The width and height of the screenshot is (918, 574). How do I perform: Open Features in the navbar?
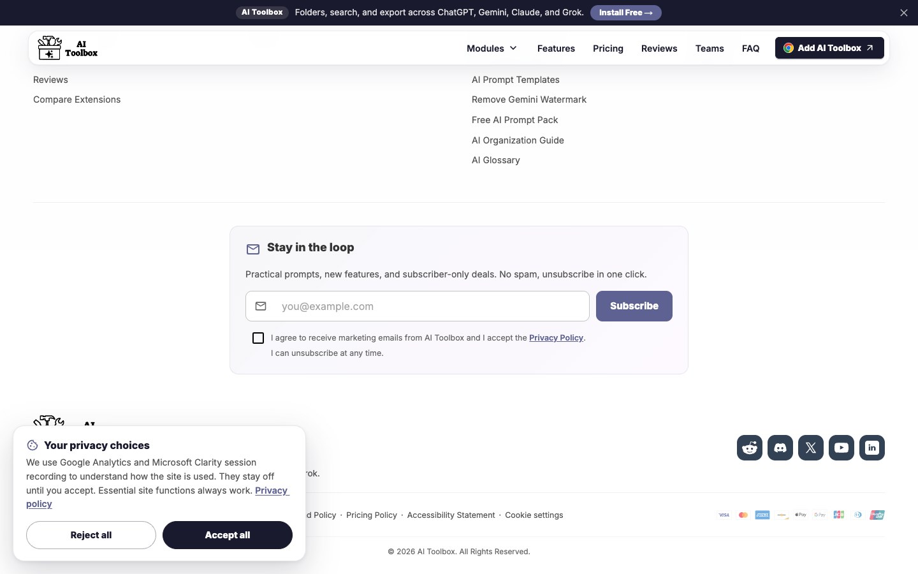point(556,48)
